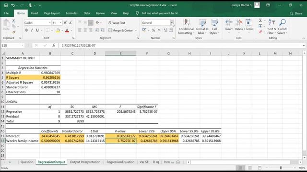Click the Increase Decimal icon
The width and height of the screenshot is (307, 172).
(x=165, y=30)
